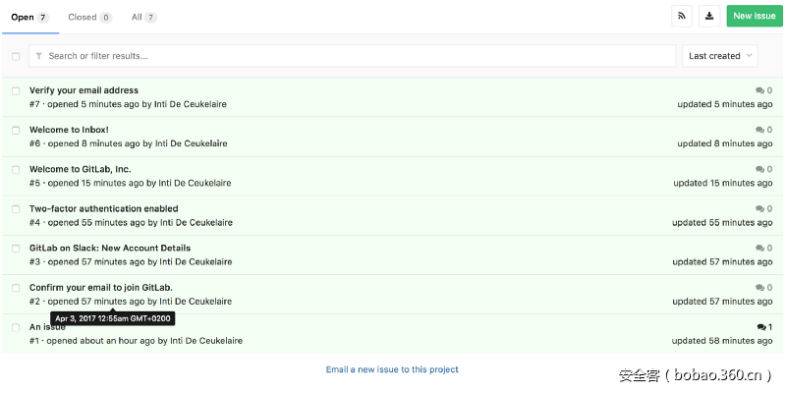Toggle the select-all issues checkbox
The height and width of the screenshot is (393, 786).
click(16, 56)
